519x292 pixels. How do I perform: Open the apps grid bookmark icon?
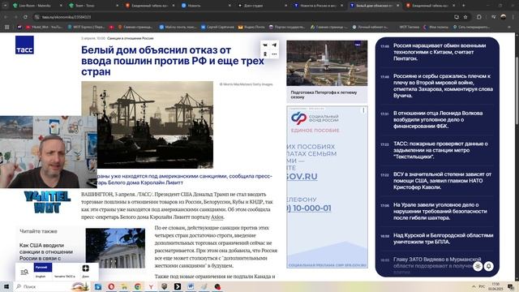click(x=6, y=27)
